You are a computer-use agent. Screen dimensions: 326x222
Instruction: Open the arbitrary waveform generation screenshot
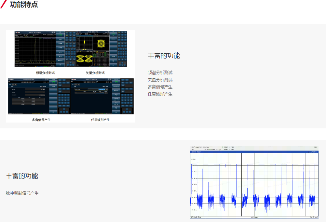pos(102,96)
